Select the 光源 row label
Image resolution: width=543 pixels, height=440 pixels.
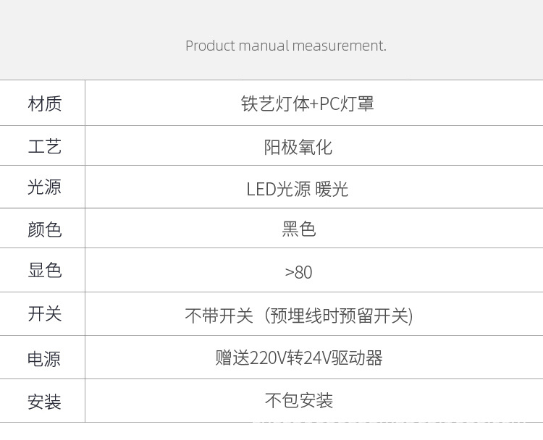(44, 187)
